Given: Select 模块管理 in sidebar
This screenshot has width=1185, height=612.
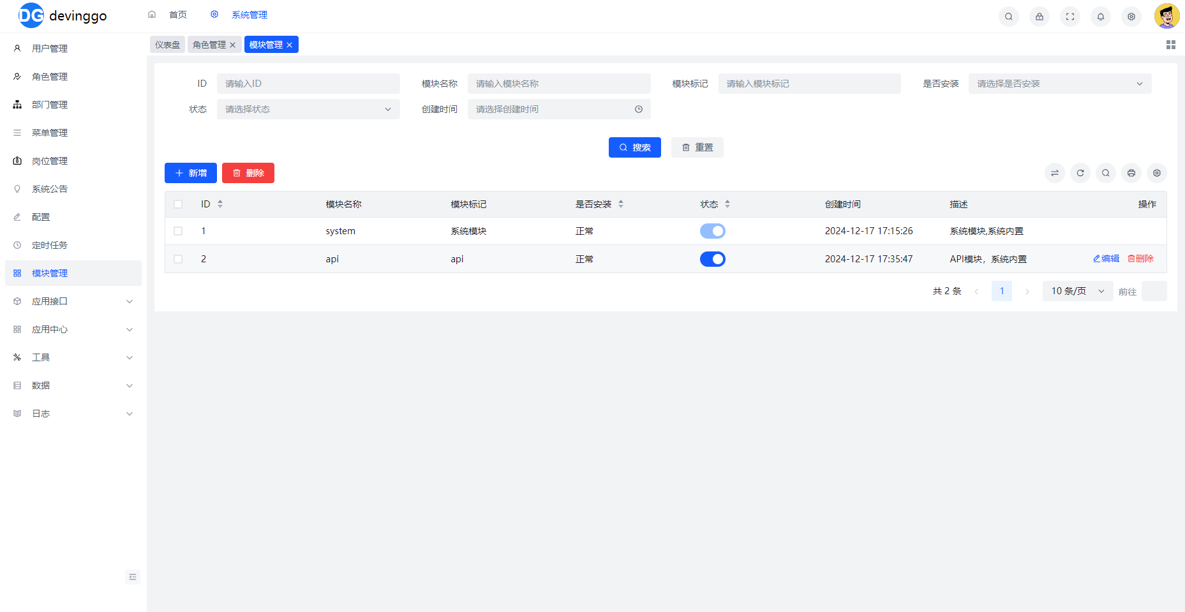Looking at the screenshot, I should coord(73,273).
